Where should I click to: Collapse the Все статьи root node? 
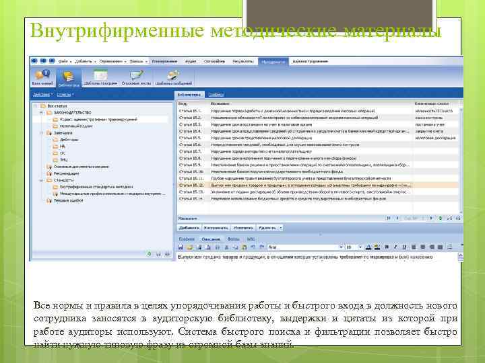click(36, 106)
